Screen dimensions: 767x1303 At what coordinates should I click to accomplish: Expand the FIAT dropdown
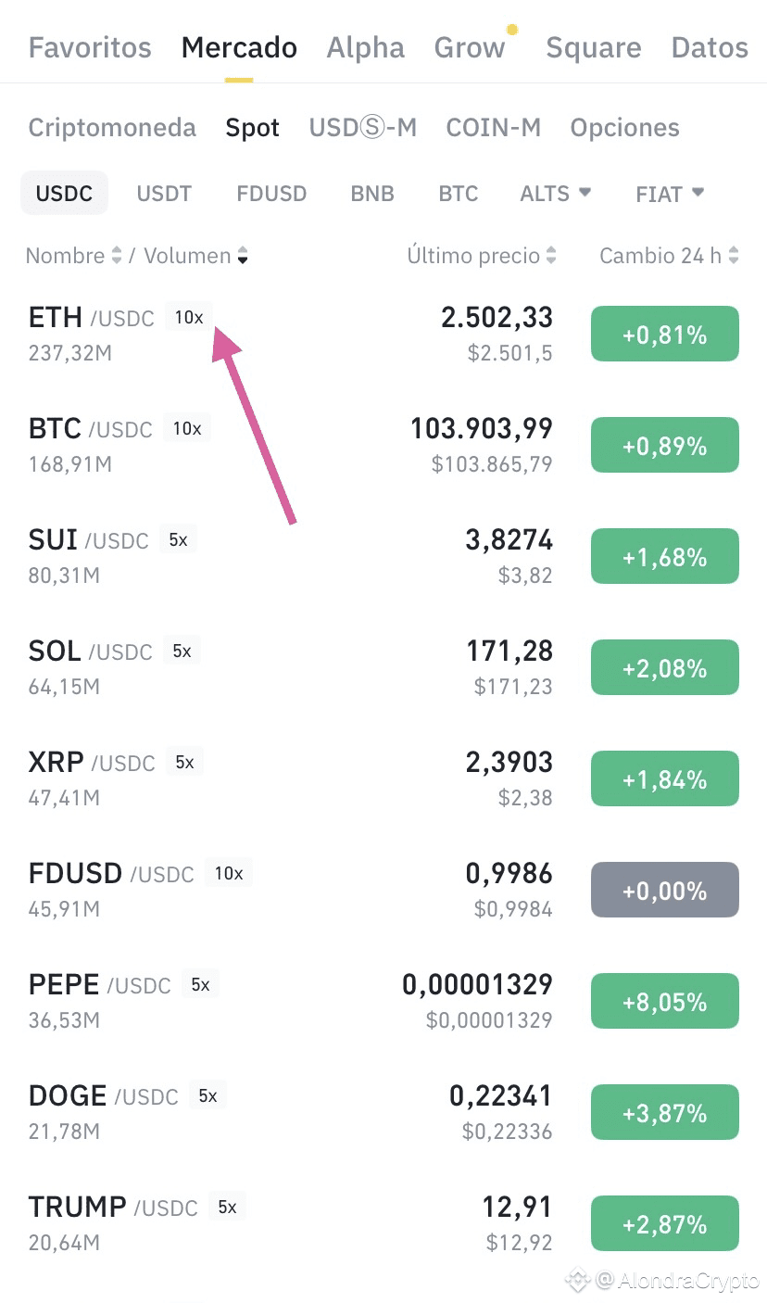click(x=670, y=194)
